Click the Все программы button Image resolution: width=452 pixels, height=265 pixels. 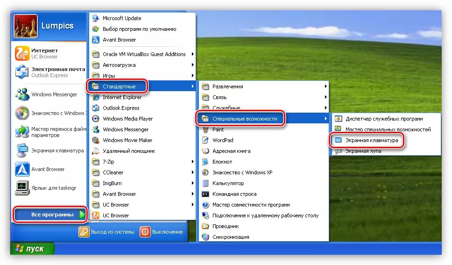50,215
